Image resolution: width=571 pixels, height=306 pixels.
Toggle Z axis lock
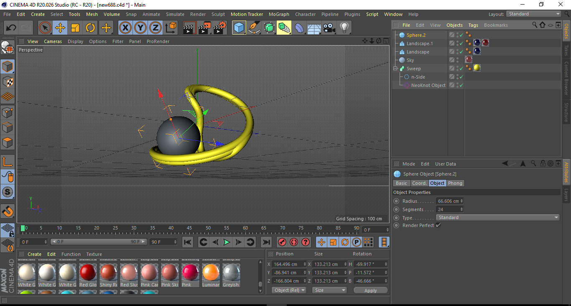(155, 28)
